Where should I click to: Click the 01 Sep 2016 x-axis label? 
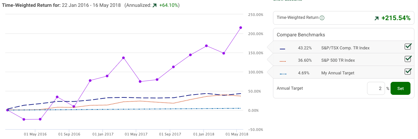point(69,134)
